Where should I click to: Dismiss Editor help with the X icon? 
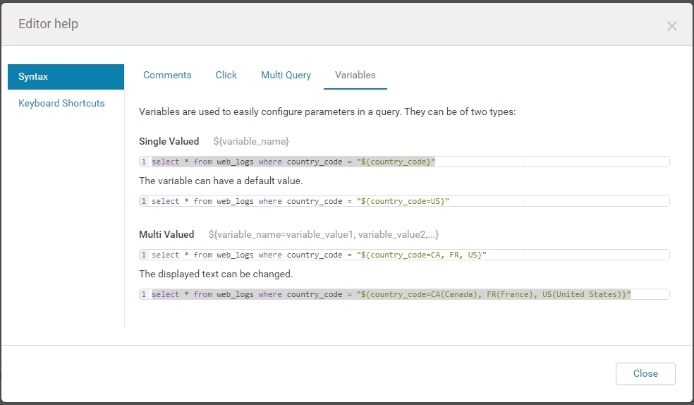click(x=672, y=27)
